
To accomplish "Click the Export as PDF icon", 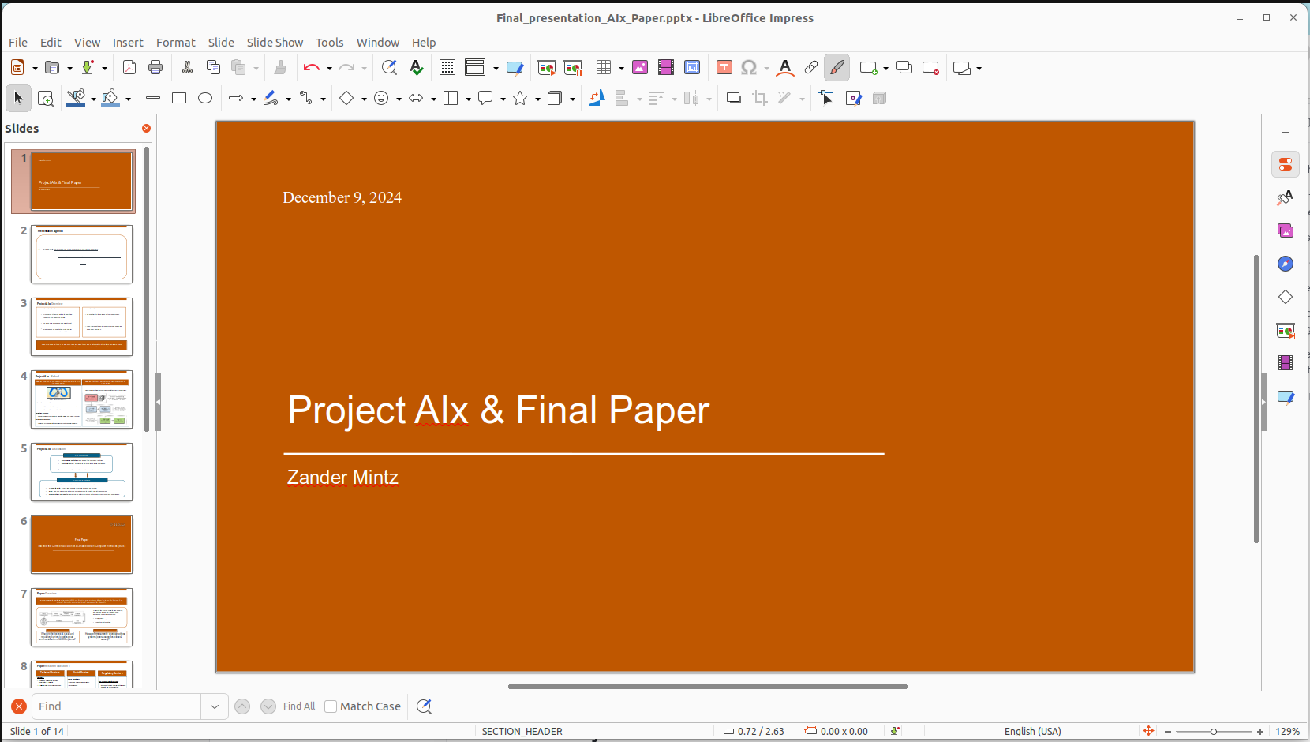I will (x=129, y=68).
